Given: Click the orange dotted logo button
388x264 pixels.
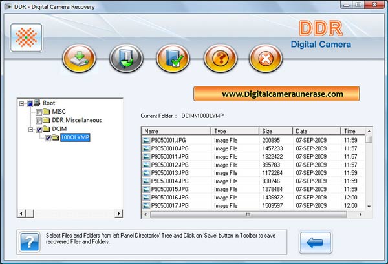Looking at the screenshot, I should point(27,37).
